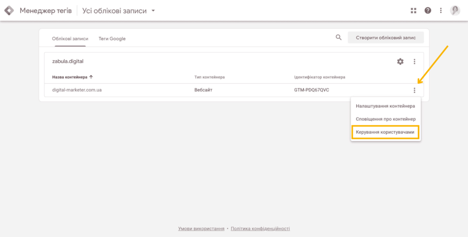Click the zabula.digital account name
The height and width of the screenshot is (237, 468).
[68, 62]
